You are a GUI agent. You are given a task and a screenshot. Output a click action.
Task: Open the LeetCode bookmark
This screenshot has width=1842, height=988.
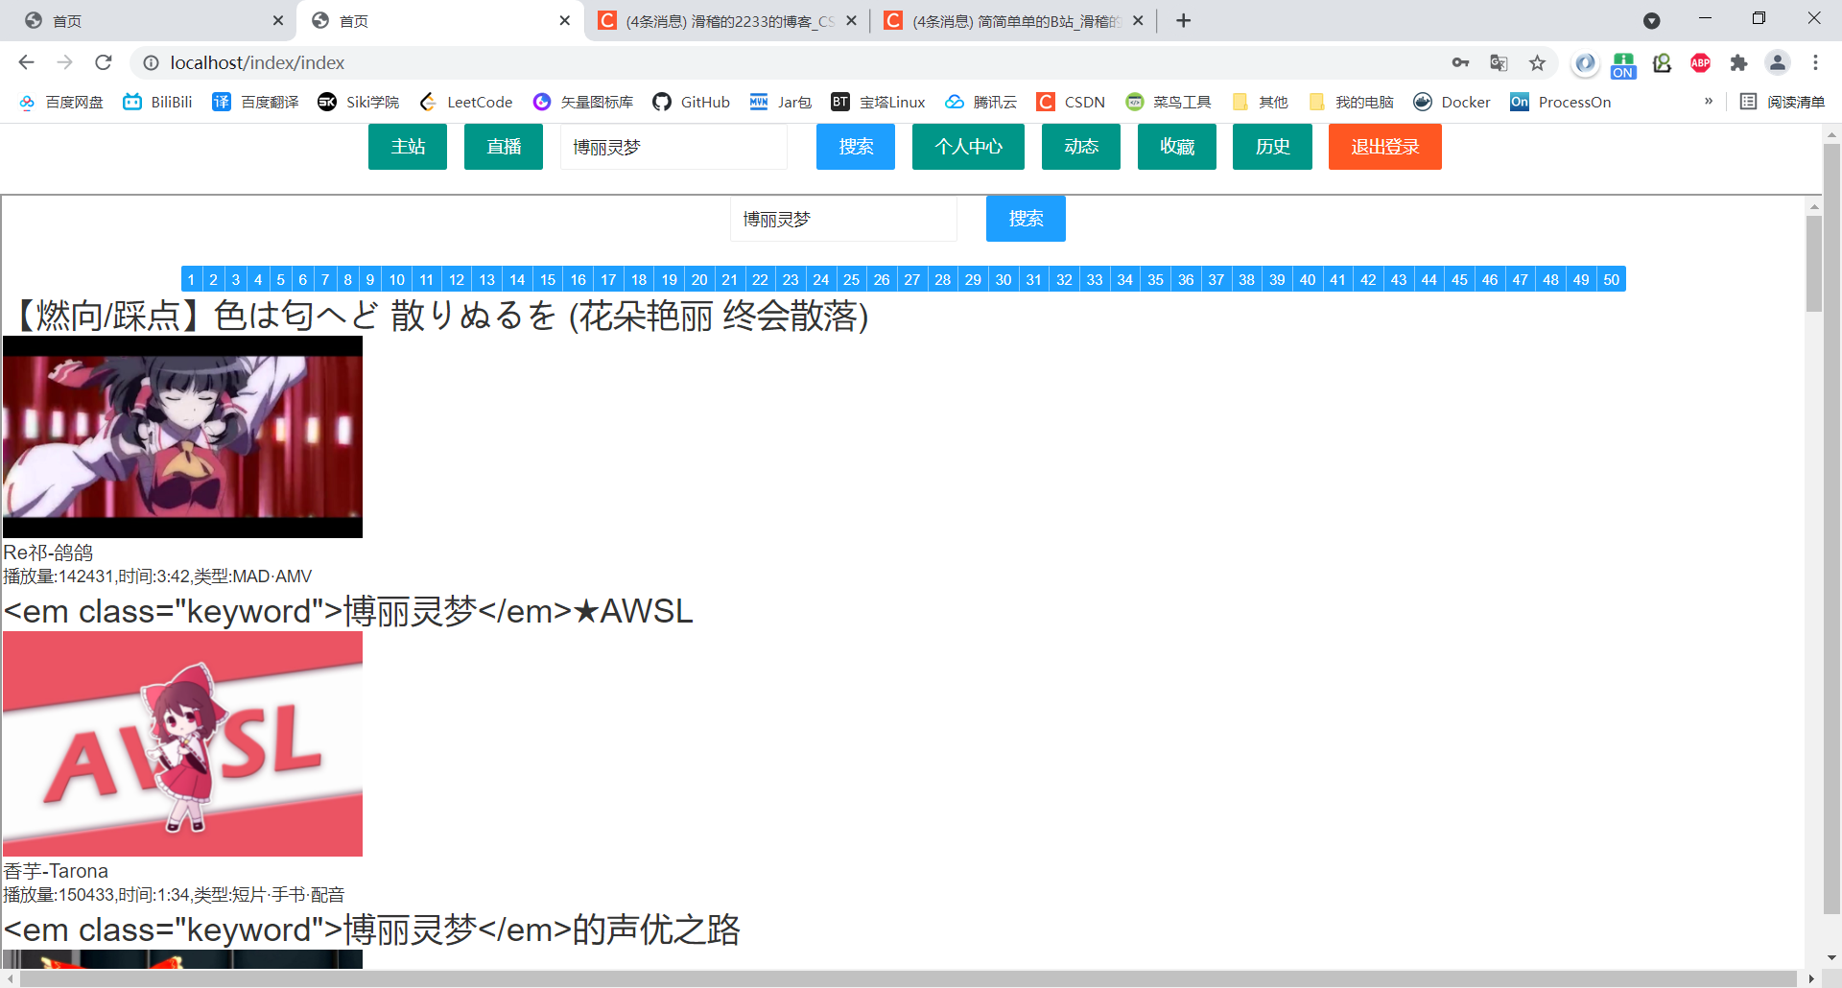point(466,102)
